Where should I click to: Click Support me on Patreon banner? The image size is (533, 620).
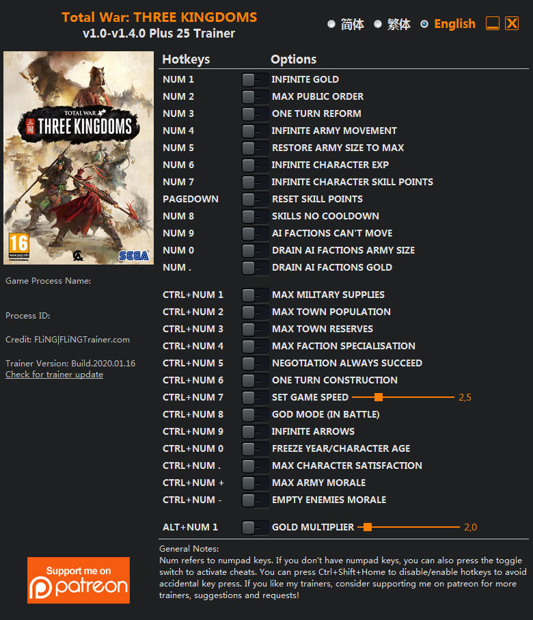79,580
